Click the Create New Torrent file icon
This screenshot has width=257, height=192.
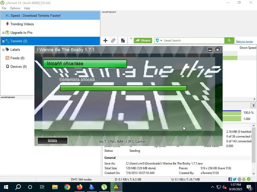(123, 40)
